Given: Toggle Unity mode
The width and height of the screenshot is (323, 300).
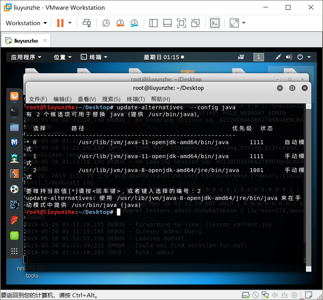Looking at the screenshot, I should click(x=195, y=23).
